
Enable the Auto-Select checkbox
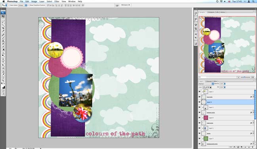[x=10, y=5]
